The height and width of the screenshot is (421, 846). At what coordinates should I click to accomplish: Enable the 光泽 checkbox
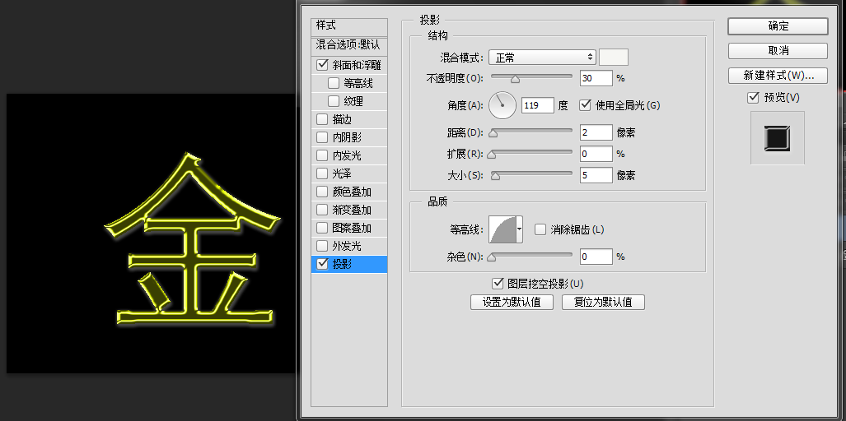click(322, 173)
